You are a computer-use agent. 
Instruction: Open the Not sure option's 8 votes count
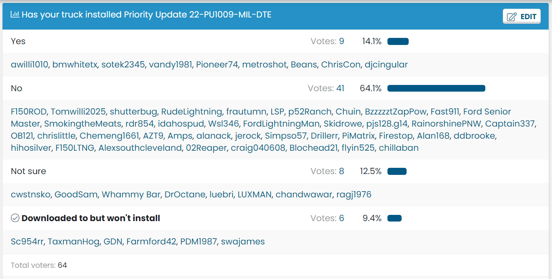point(341,171)
